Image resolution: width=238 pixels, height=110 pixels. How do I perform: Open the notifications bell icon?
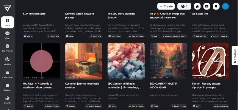[216, 6]
